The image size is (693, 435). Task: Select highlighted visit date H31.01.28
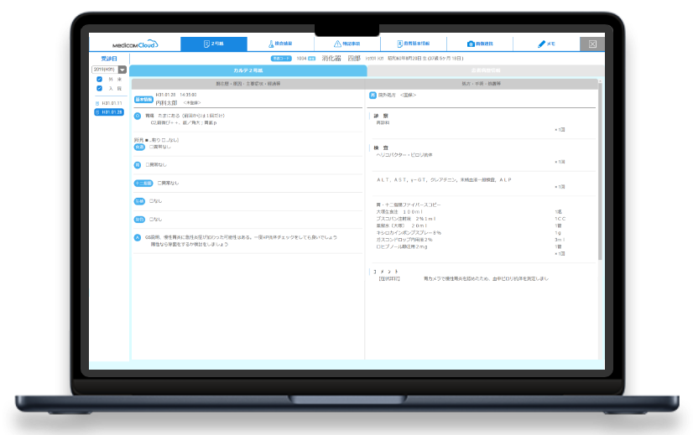tap(112, 111)
